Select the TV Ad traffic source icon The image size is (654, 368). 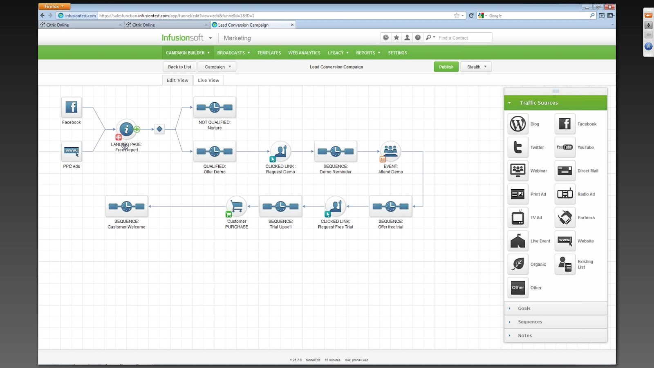(x=517, y=217)
